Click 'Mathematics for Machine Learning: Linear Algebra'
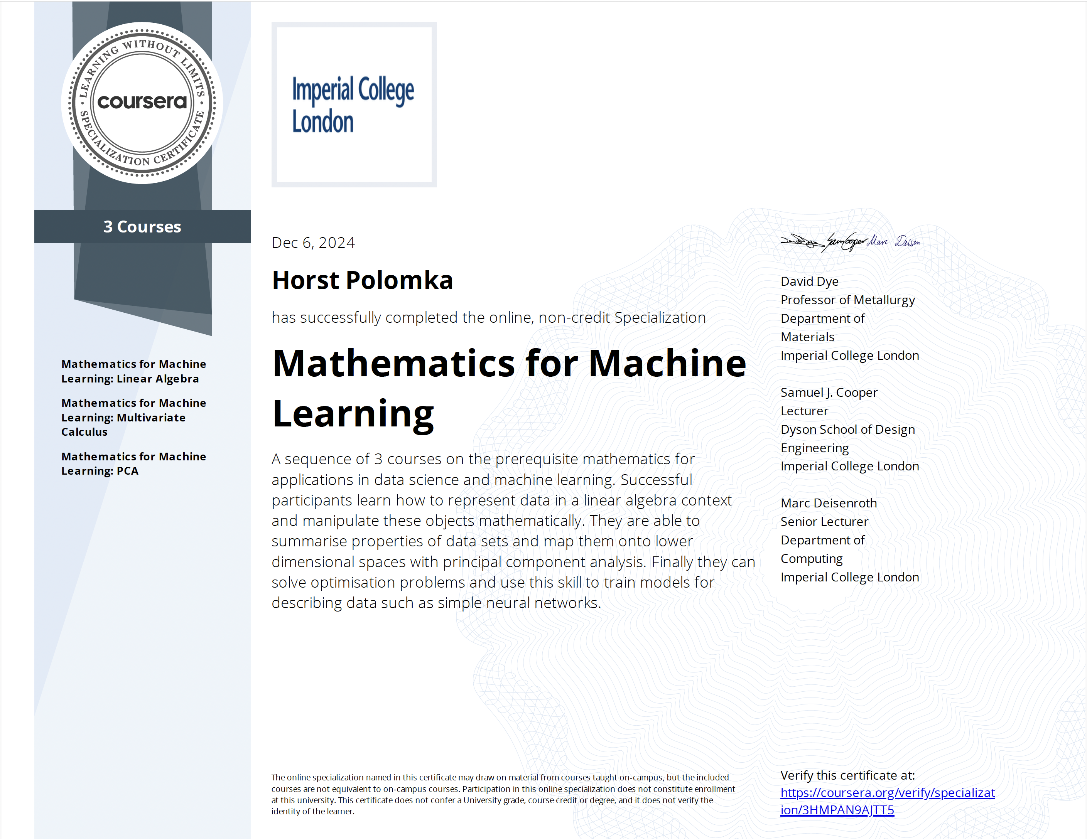The image size is (1087, 839). click(133, 371)
